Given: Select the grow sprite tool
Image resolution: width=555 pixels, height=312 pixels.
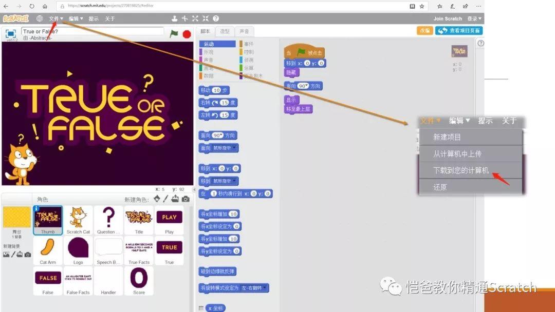Looking at the screenshot, I should pyautogui.click(x=195, y=18).
